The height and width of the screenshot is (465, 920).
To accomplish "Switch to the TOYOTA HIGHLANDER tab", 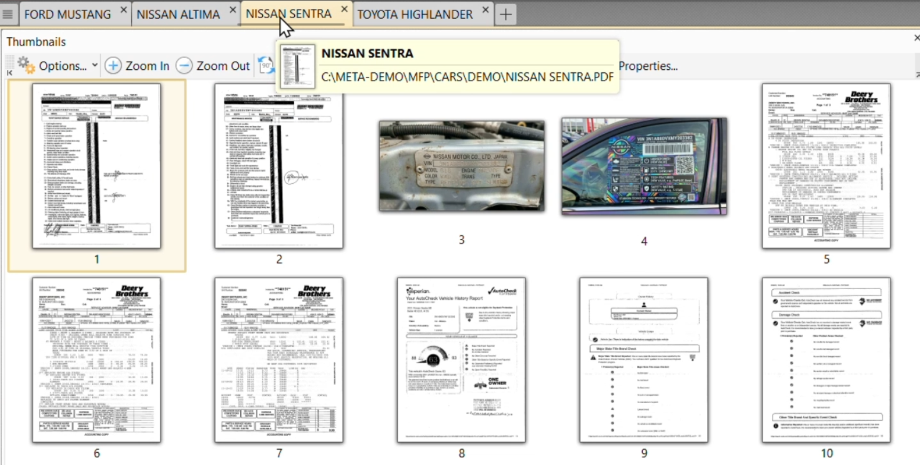I will [x=415, y=14].
